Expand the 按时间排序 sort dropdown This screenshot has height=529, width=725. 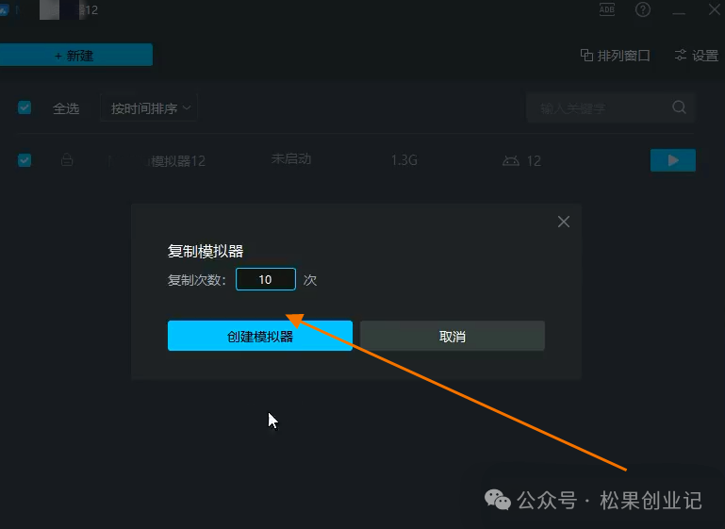point(149,108)
